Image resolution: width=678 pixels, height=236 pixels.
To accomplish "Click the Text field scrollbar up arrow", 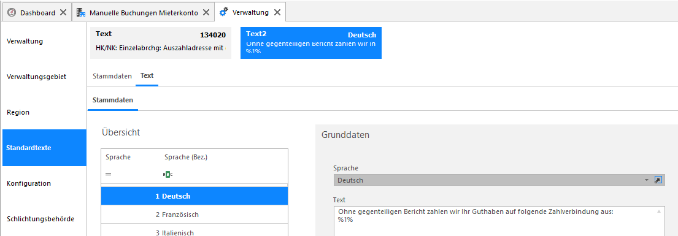I will coord(658,211).
